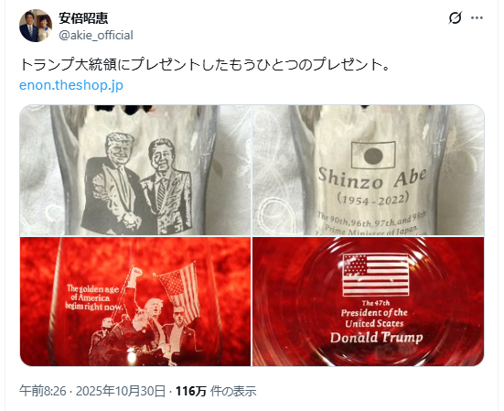Open the enon.theshop.jp link
Screen dimensions: 504x411
pyautogui.click(x=71, y=85)
